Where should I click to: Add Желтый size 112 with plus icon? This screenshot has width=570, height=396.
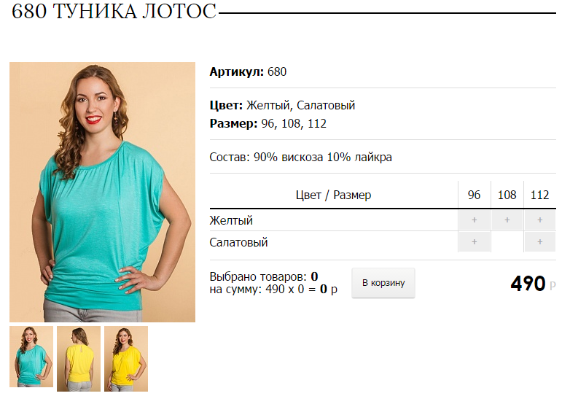click(x=540, y=220)
